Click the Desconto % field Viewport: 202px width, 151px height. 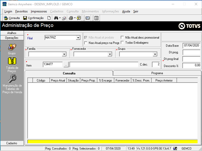tap(191, 66)
